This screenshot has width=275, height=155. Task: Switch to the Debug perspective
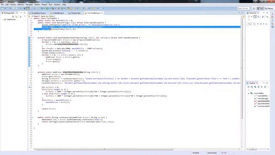[x=269, y=9]
